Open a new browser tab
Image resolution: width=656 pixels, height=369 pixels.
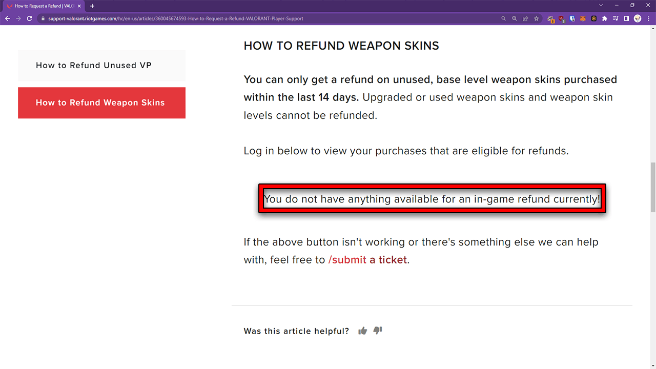(x=92, y=6)
